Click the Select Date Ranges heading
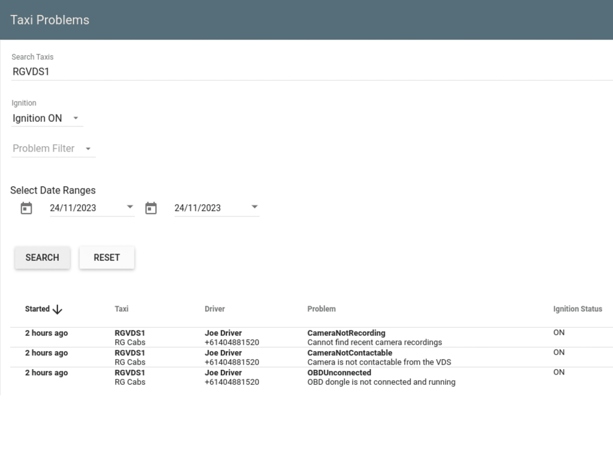The image size is (613, 452). (x=53, y=191)
